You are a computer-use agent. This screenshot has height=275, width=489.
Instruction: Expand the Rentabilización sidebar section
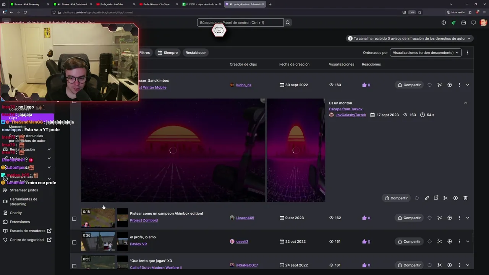click(x=49, y=149)
